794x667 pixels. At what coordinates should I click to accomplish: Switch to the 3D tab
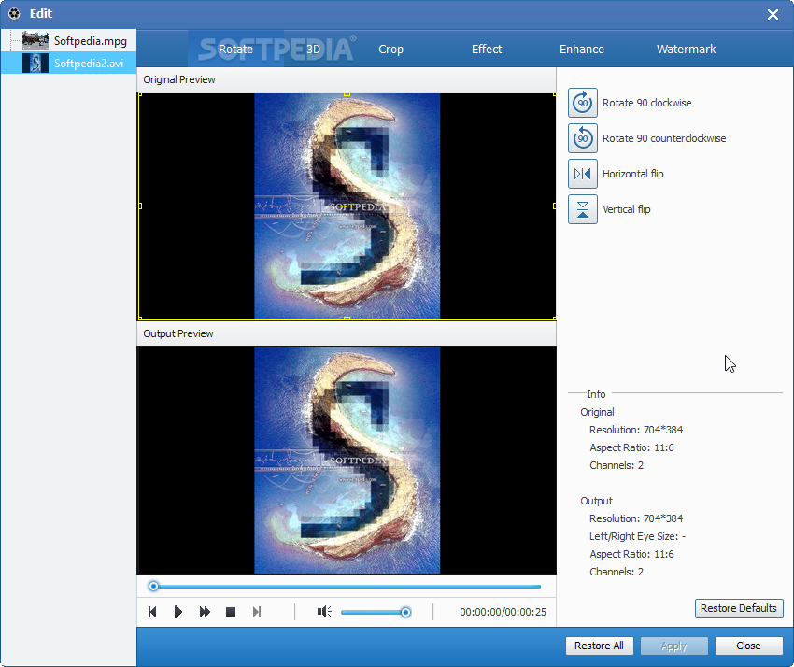[x=314, y=50]
